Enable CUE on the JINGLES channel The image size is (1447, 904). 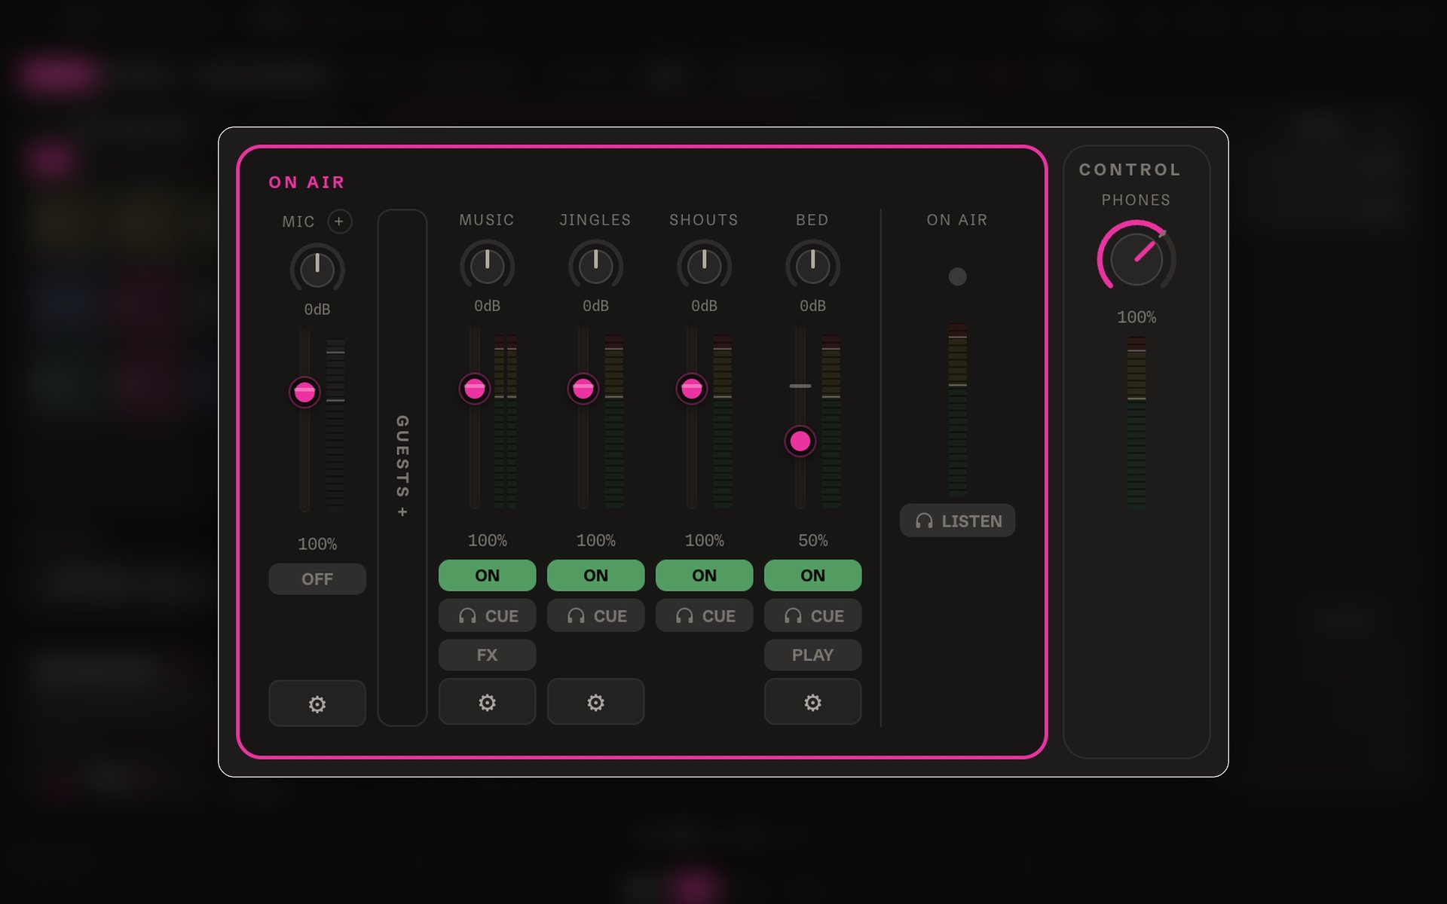tap(595, 615)
